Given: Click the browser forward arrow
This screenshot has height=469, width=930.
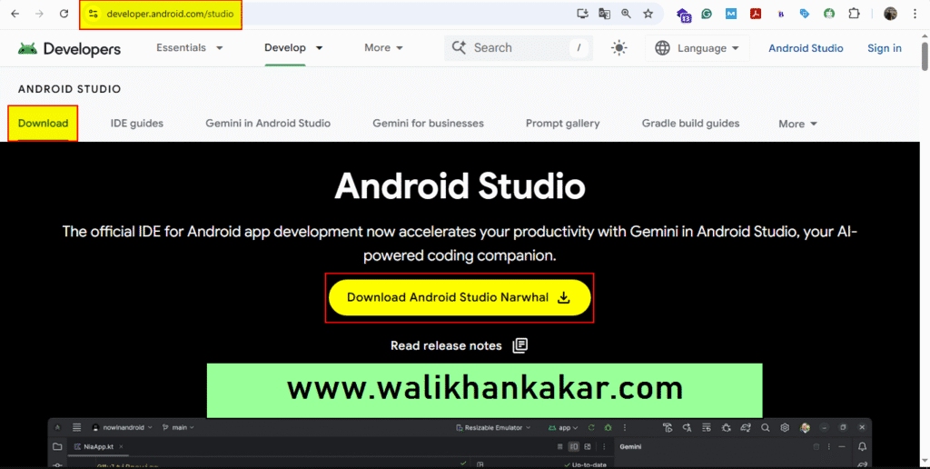Looking at the screenshot, I should (x=39, y=14).
